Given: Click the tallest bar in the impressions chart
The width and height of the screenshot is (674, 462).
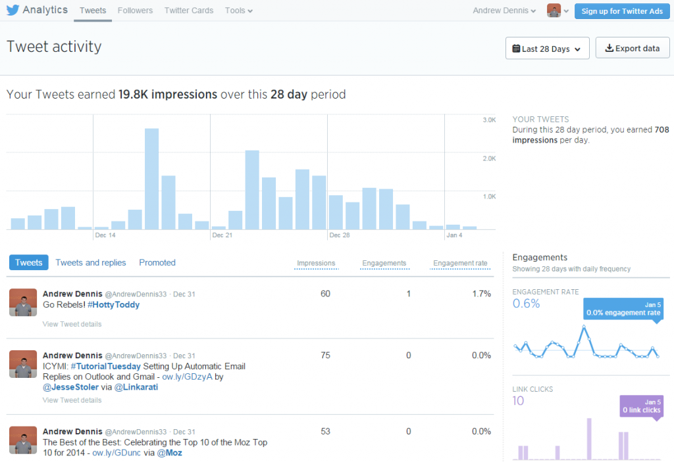Looking at the screenshot, I should (x=151, y=177).
